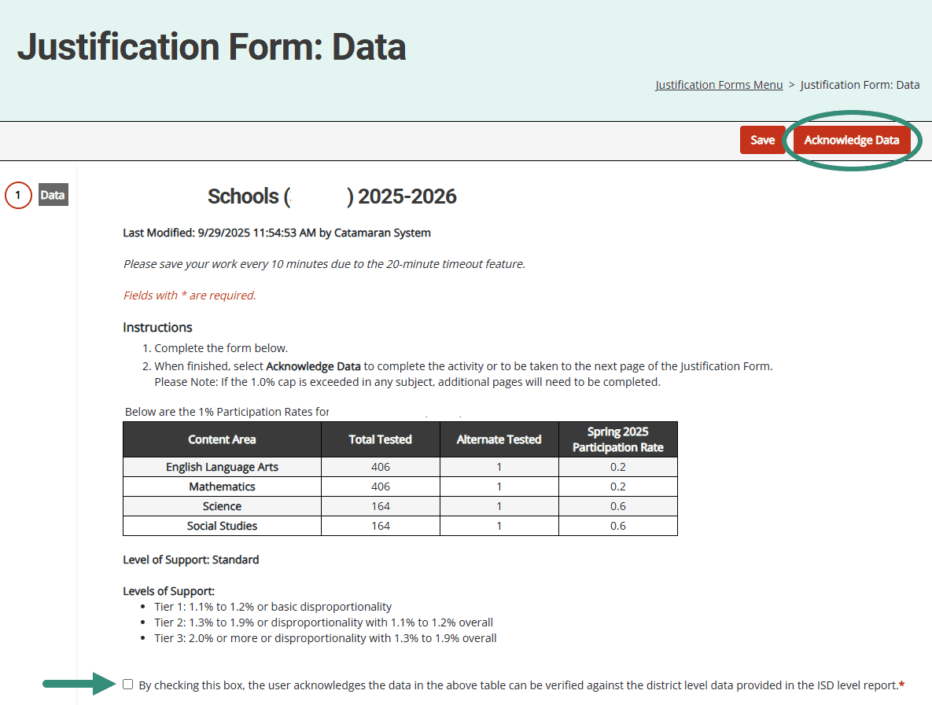The height and width of the screenshot is (705, 932).
Task: Click the Social Studies row label
Action: click(222, 526)
